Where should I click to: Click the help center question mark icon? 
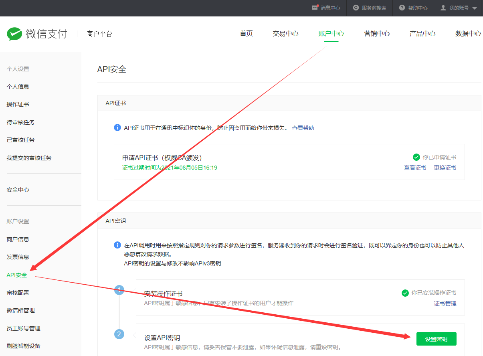coord(402,8)
